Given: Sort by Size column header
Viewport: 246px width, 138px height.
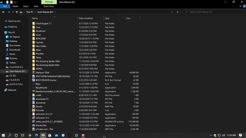Looking at the screenshot, I should pos(128,18).
